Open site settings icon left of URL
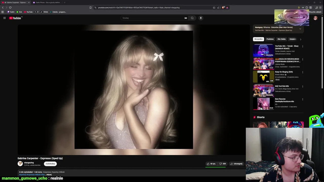 95,8
